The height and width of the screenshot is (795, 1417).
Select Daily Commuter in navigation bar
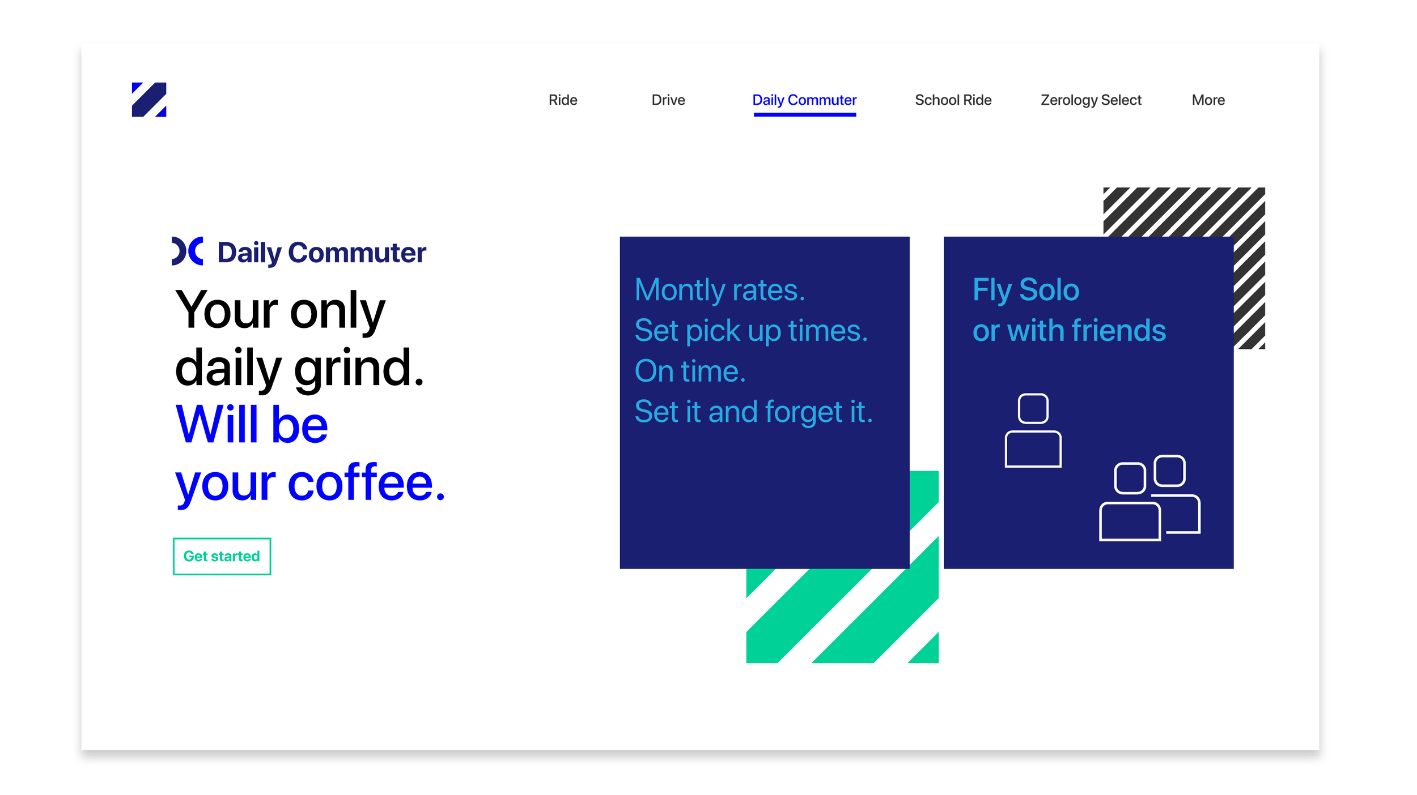[x=804, y=100]
